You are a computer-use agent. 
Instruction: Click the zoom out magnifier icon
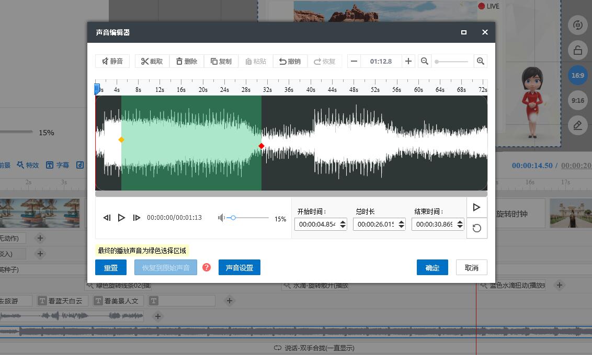(425, 61)
